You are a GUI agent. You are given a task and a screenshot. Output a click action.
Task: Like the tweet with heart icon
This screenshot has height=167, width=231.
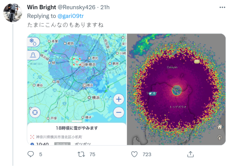coord(134,154)
